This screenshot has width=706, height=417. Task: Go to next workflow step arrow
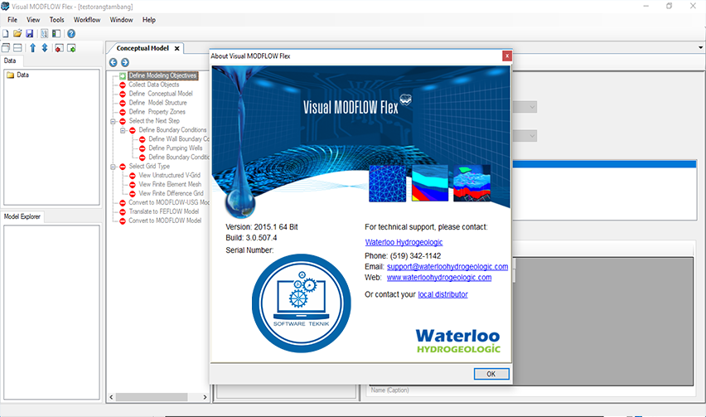click(125, 63)
